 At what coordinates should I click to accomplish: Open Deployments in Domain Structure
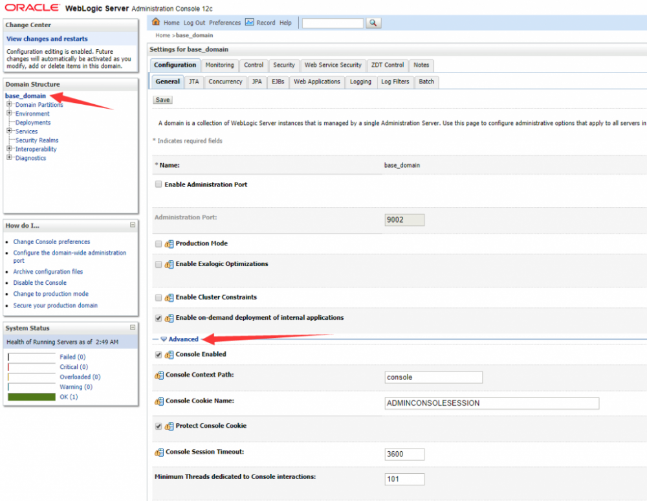point(33,122)
